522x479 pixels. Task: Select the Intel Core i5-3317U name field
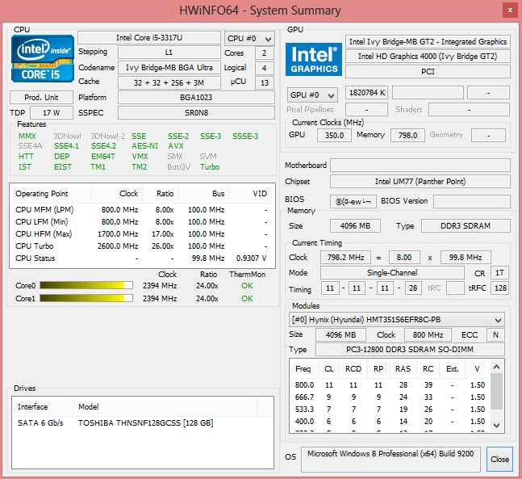[149, 38]
